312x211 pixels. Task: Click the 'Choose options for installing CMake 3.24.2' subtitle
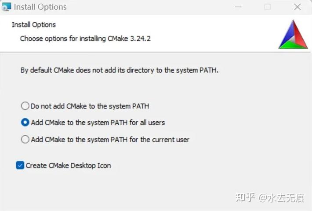click(x=85, y=39)
